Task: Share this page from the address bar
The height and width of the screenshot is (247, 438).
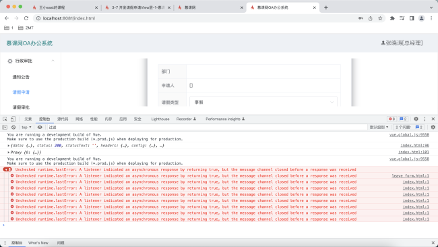Action: tap(371, 18)
